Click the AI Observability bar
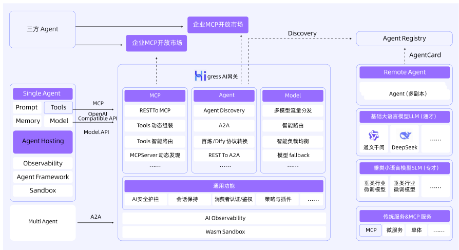459x250 pixels. click(x=224, y=218)
